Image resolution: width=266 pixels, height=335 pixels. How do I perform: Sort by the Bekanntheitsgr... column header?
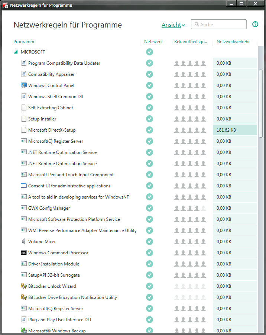(191, 41)
